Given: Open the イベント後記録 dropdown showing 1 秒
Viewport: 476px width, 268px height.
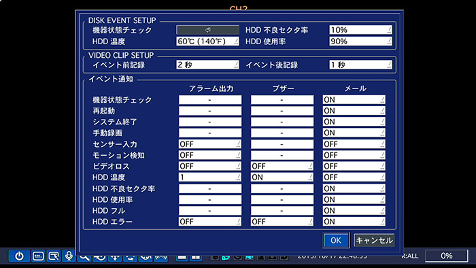Looking at the screenshot, I should click(360, 65).
